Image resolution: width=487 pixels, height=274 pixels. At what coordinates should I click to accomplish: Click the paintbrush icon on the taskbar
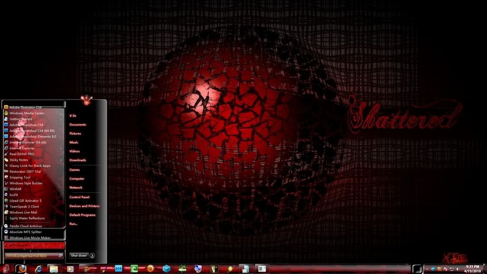103,269
